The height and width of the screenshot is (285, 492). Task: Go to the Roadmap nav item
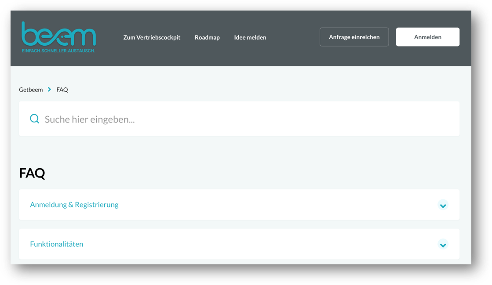tap(207, 37)
